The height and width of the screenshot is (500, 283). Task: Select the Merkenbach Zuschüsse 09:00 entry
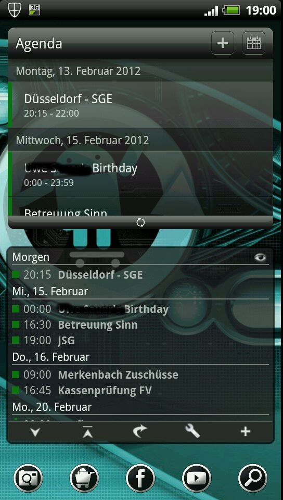(140, 374)
